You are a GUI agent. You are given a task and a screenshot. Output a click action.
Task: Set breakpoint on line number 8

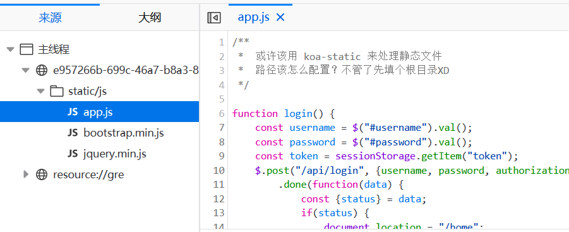click(x=222, y=142)
